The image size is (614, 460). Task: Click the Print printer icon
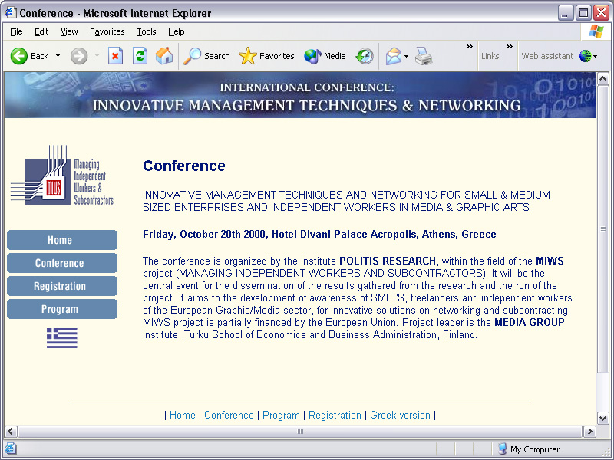click(x=424, y=56)
